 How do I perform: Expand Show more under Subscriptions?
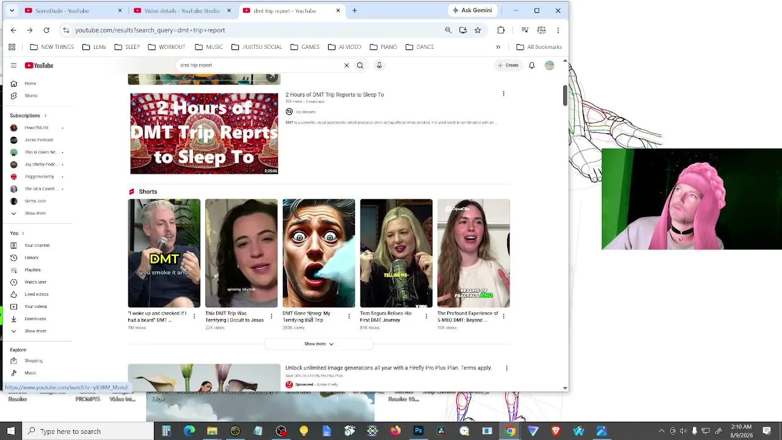[35, 213]
